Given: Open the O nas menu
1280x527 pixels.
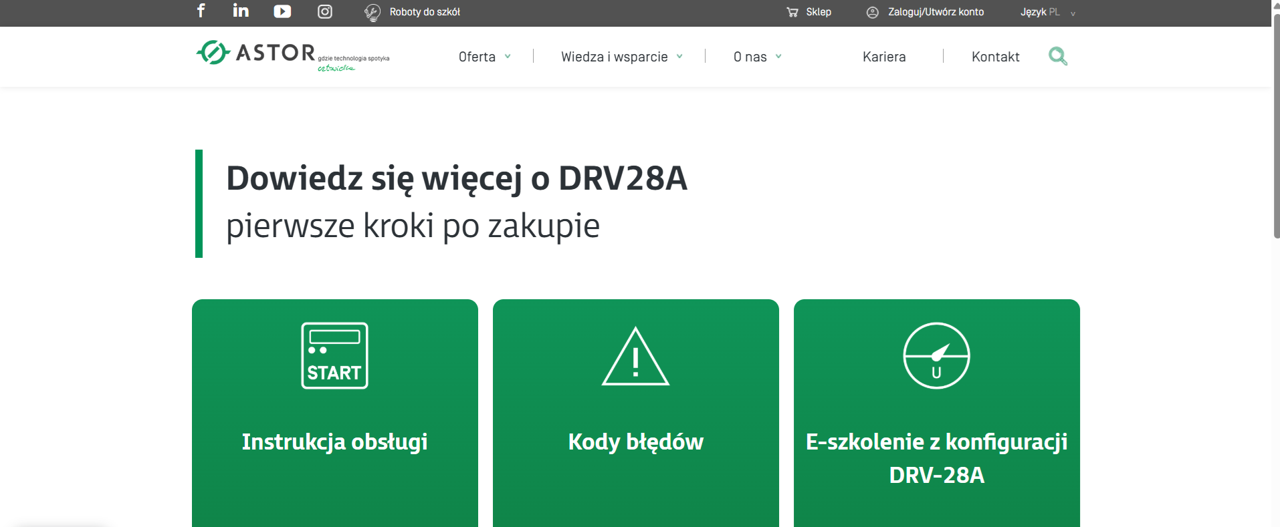Looking at the screenshot, I should coord(750,57).
